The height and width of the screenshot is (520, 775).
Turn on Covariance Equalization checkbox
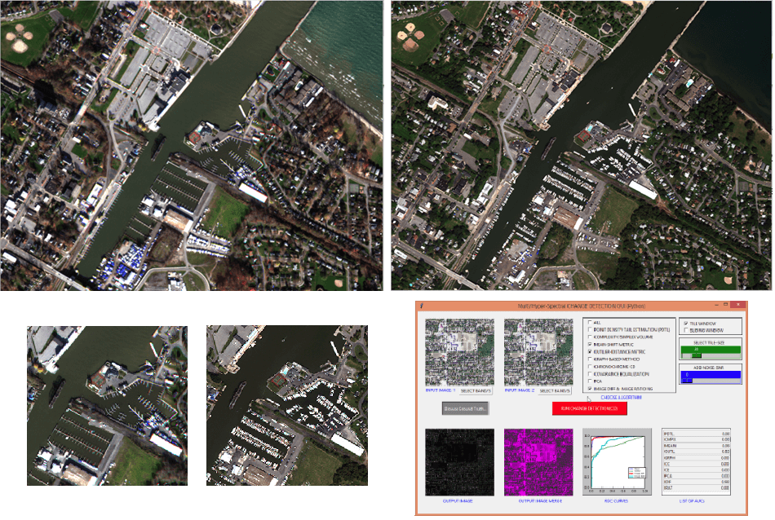tap(591, 374)
